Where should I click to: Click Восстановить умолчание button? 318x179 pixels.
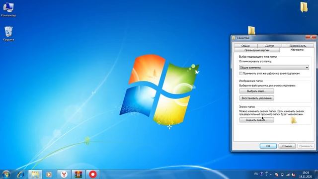[x=257, y=98]
